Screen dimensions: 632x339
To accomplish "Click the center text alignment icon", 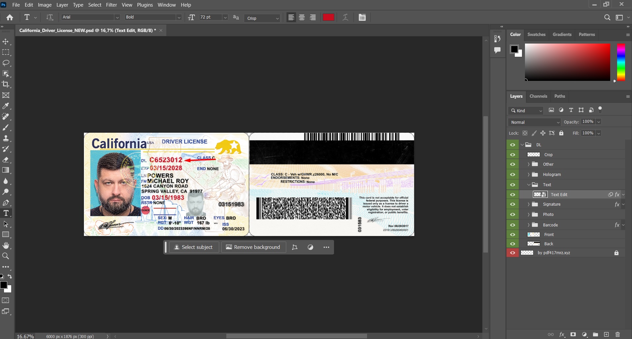I will pyautogui.click(x=302, y=17).
